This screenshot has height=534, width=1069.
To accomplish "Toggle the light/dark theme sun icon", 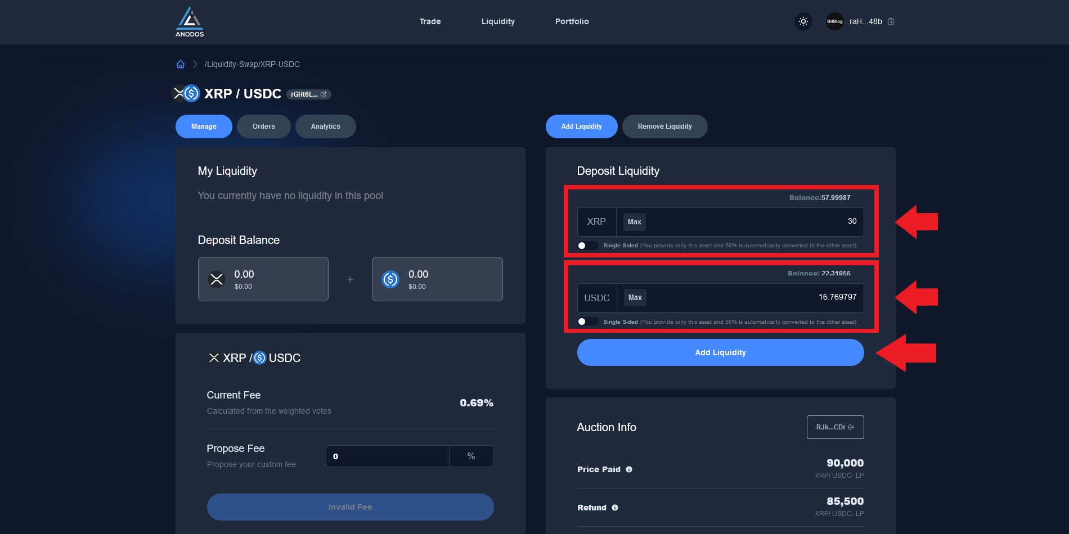I will click(803, 21).
